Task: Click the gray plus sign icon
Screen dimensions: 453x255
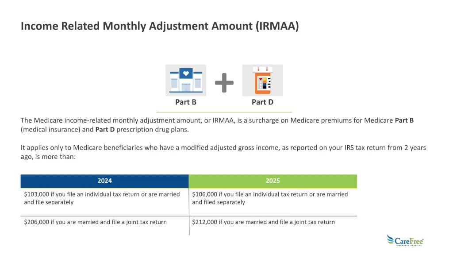Action: (x=224, y=83)
